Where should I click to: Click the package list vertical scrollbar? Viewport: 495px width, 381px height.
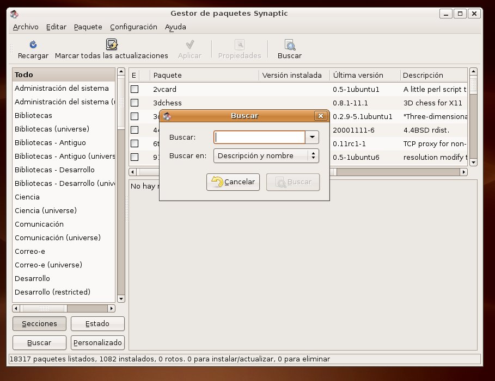pyautogui.click(x=473, y=117)
